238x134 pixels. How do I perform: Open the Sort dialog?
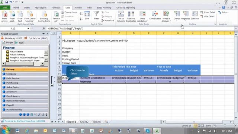click(x=87, y=16)
